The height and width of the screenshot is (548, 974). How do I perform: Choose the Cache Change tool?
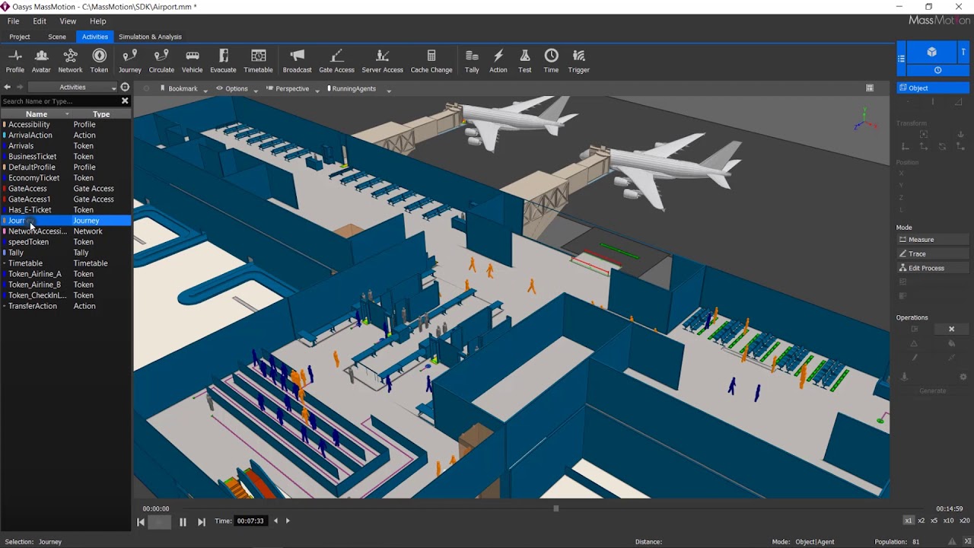tap(431, 61)
